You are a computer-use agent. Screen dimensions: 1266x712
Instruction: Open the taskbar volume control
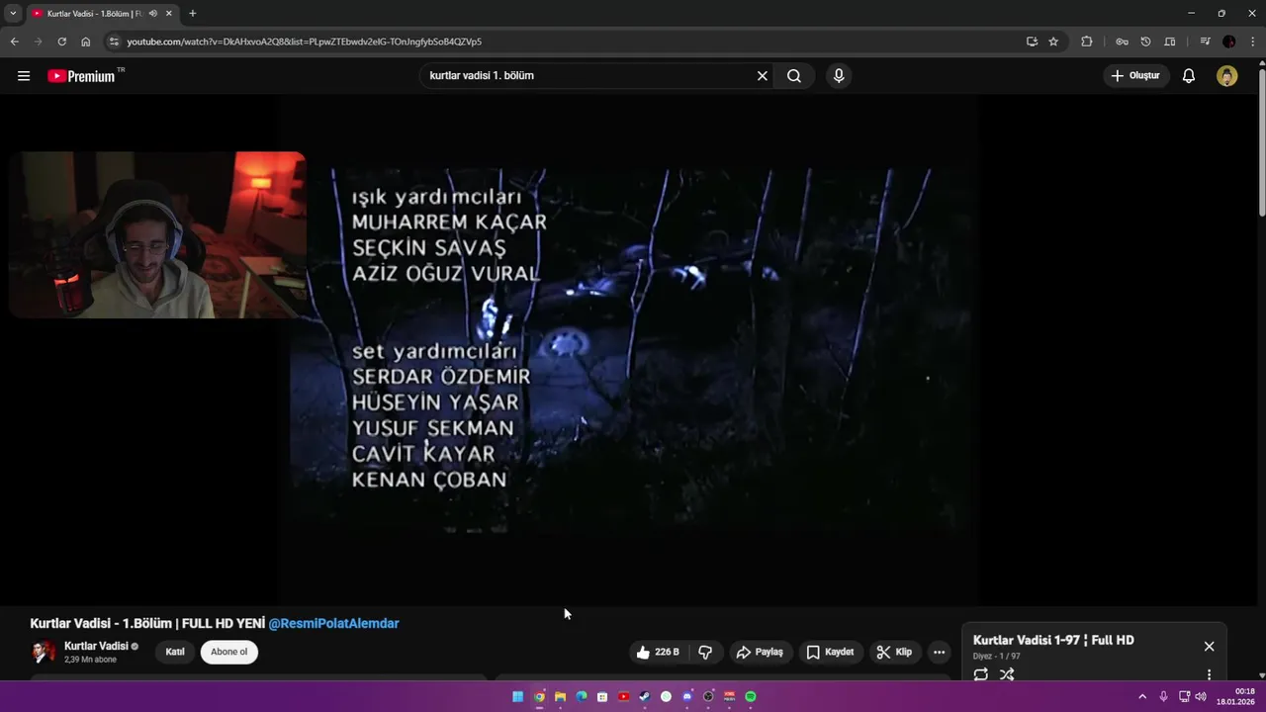tap(1201, 696)
